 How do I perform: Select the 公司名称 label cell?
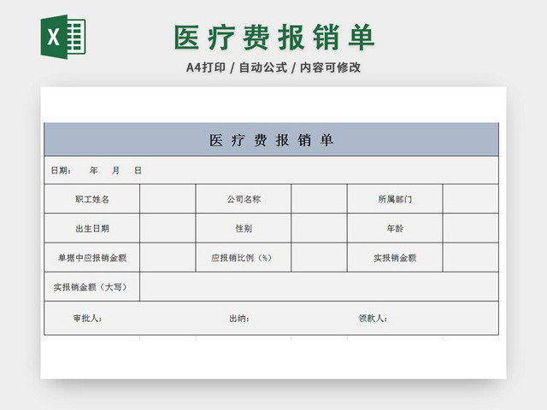(x=244, y=199)
